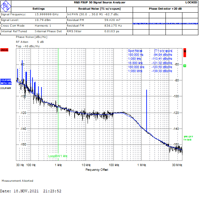Click the Internal Phase Det setting
Viewport: 199px width, 198px height.
pyautogui.click(x=48, y=31)
